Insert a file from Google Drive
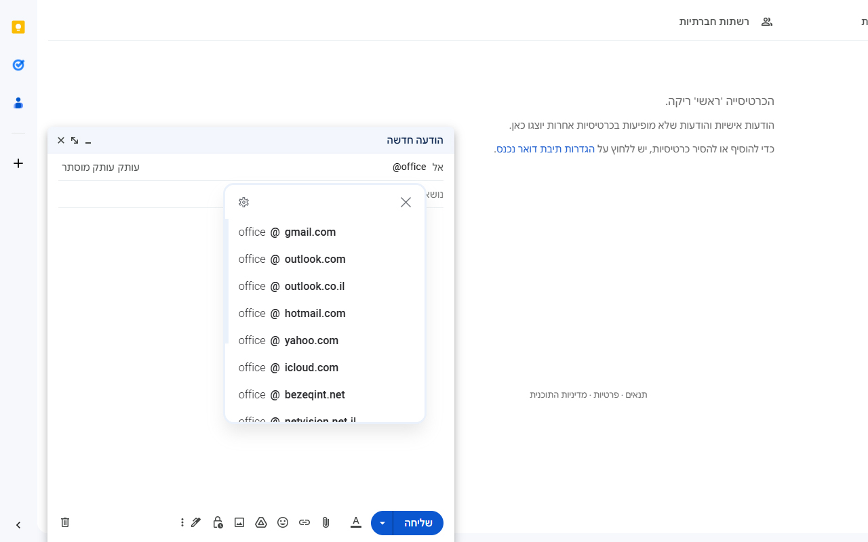 pos(261,522)
